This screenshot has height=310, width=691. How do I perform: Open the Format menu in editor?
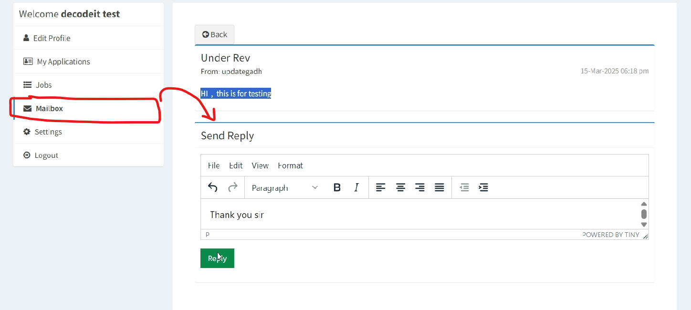[x=290, y=165]
